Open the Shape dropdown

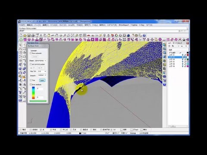click(x=41, y=61)
